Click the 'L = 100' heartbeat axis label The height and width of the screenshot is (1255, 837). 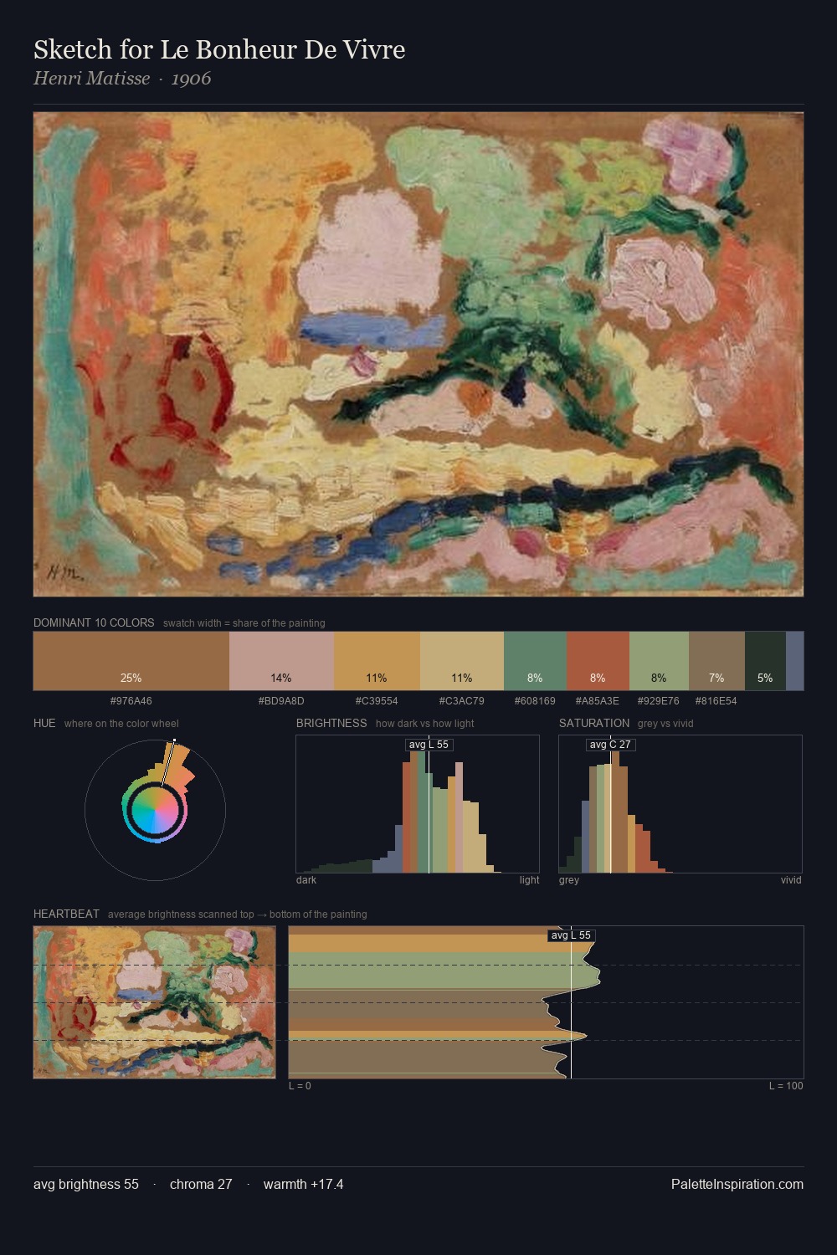click(x=786, y=1086)
